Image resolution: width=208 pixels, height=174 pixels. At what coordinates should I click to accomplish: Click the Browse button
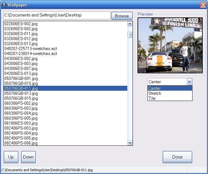coord(122,16)
